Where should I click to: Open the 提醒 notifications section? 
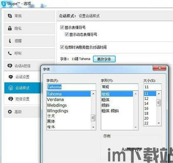pyautogui.click(x=29, y=41)
